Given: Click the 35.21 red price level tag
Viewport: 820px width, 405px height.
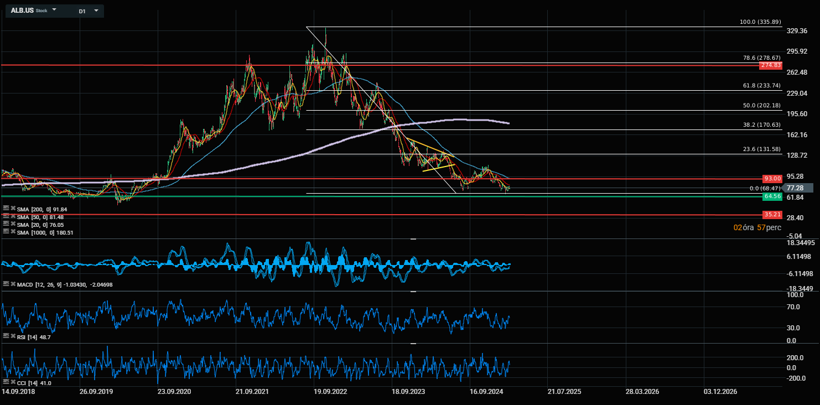Looking at the screenshot, I should click(x=772, y=214).
